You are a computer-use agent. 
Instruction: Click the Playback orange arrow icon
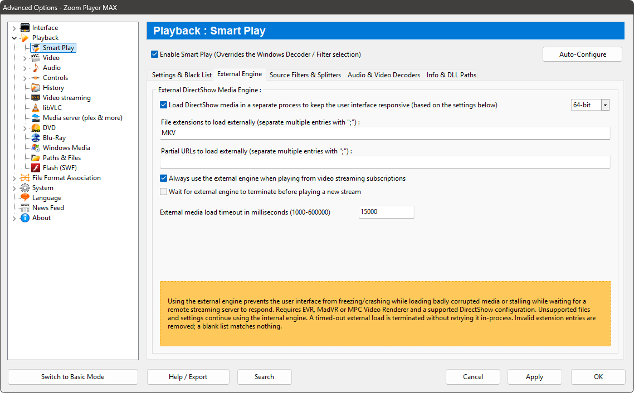(x=25, y=38)
